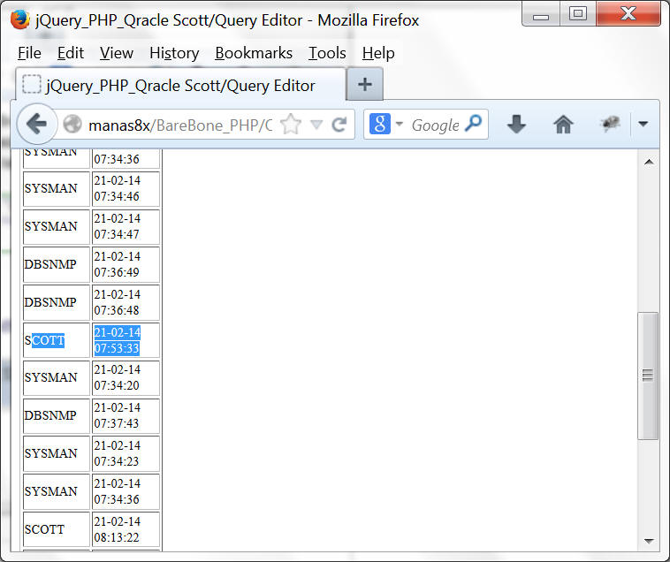Screen dimensions: 670x562
Task: Click the Google search input field
Action: [436, 125]
